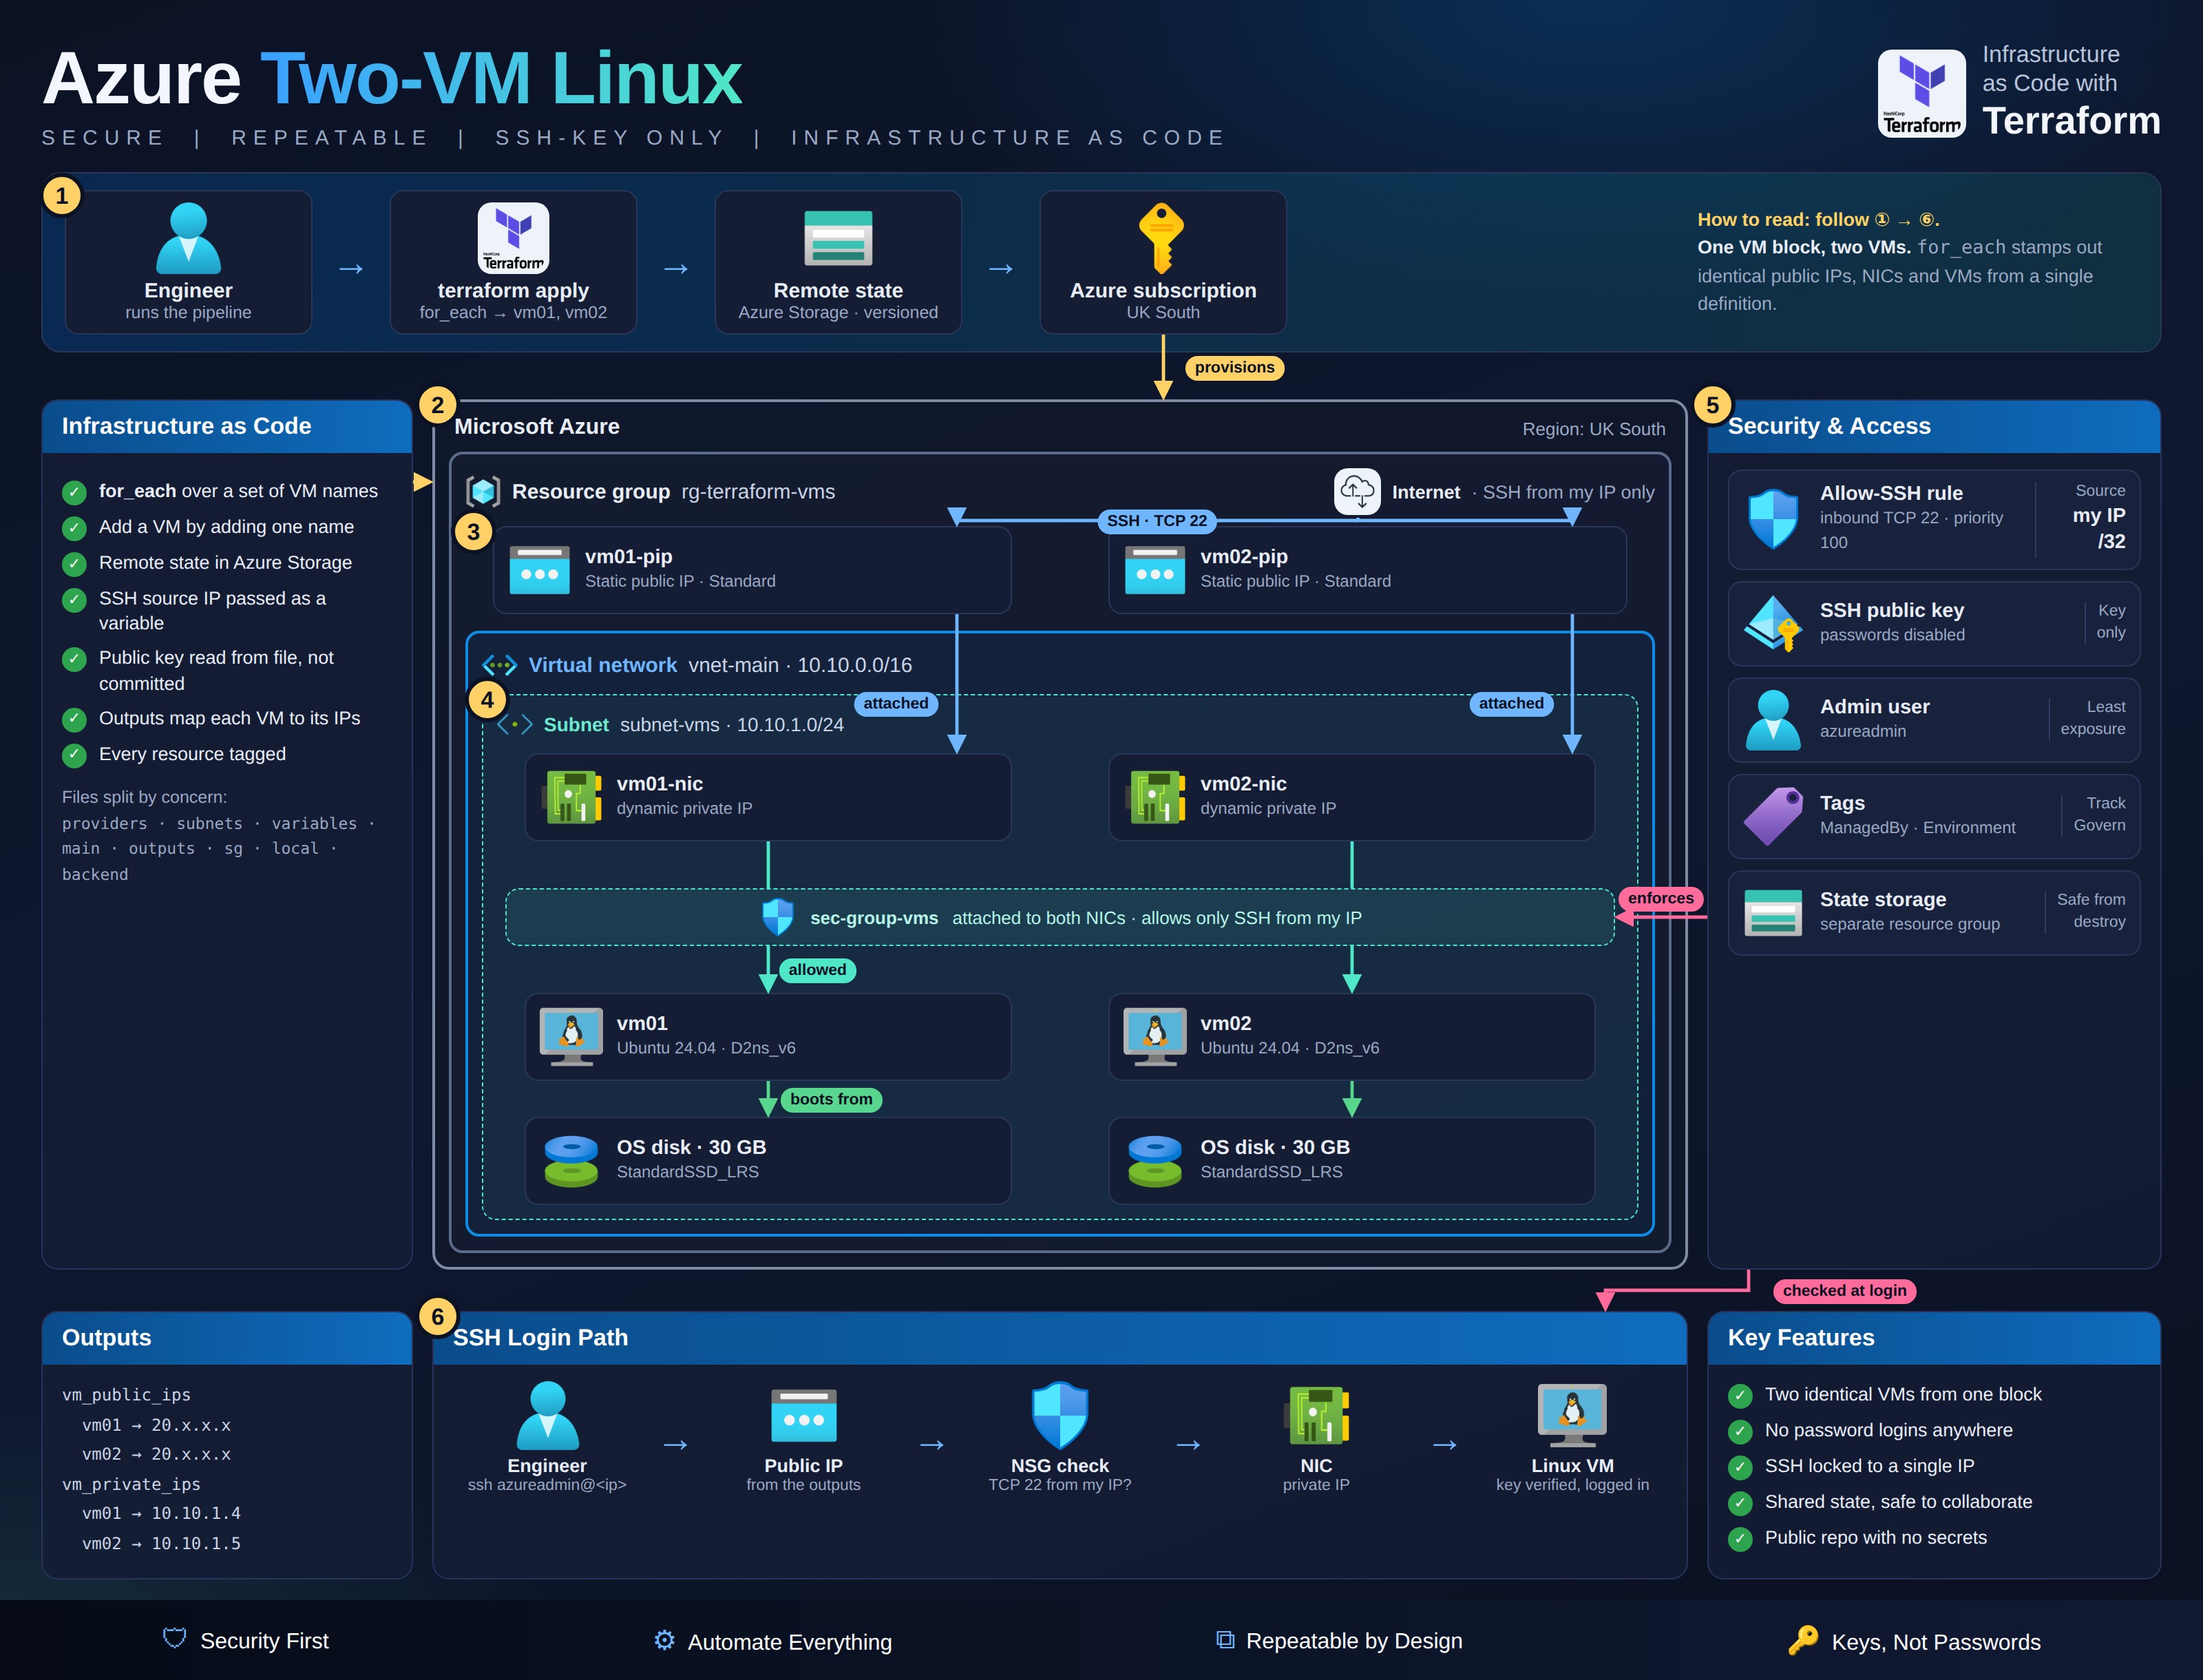Click the Public IP icon in login path
The height and width of the screenshot is (1680, 2203).
(x=804, y=1415)
